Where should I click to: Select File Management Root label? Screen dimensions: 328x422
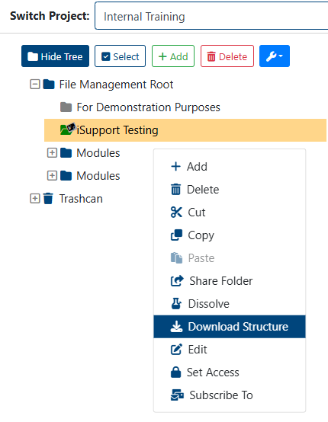pos(116,85)
